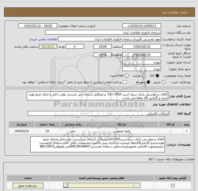Click the کد کالا column header
The width and height of the screenshot is (198, 191).
pos(171,124)
